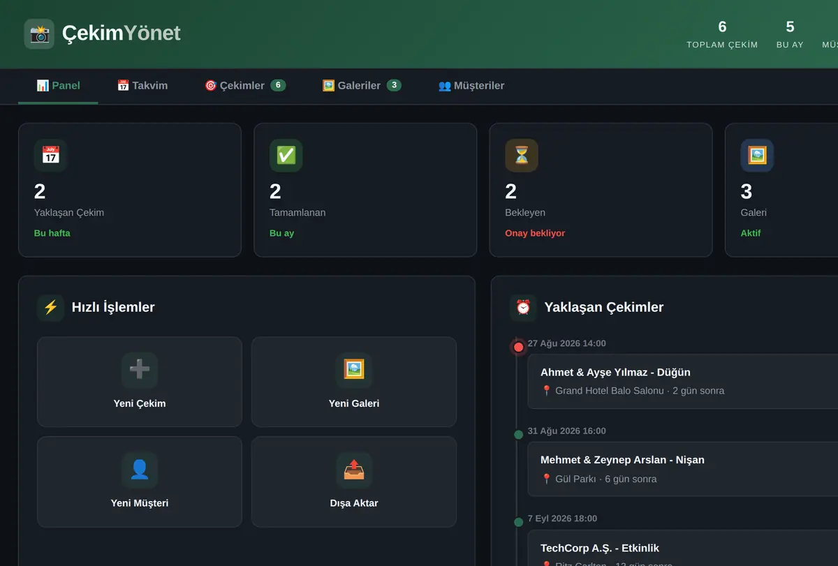
Task: Click the Yaklaşan Çekim stat card
Action: pyautogui.click(x=130, y=190)
